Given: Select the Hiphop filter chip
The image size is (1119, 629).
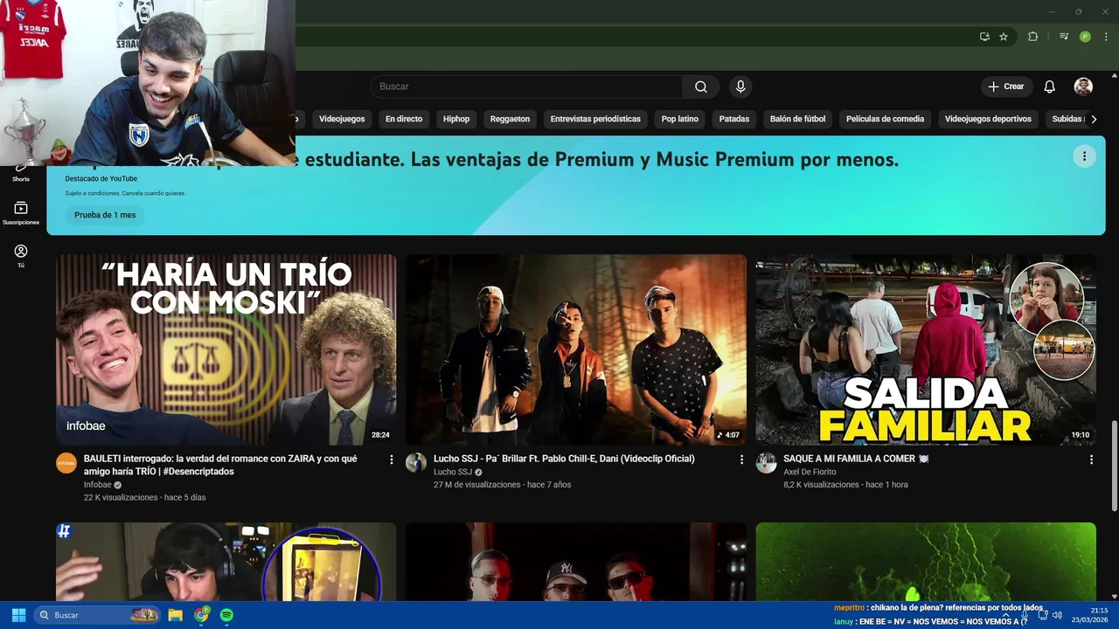Looking at the screenshot, I should coord(456,119).
